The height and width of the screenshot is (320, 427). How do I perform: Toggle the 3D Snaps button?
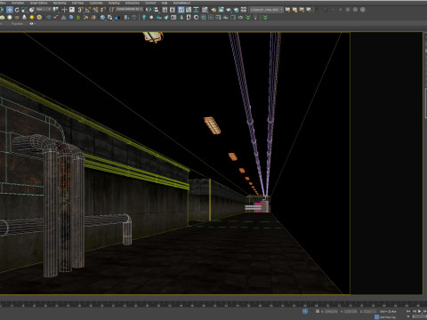pyautogui.click(x=81, y=10)
